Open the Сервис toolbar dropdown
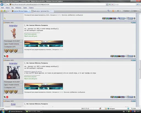The image size is (141, 113). pos(135,11)
